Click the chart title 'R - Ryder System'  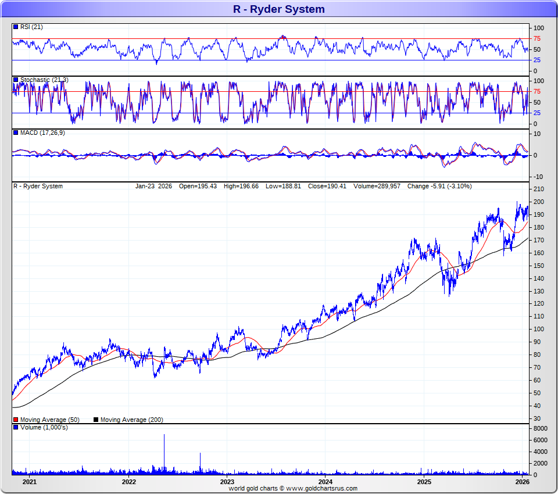279,9
